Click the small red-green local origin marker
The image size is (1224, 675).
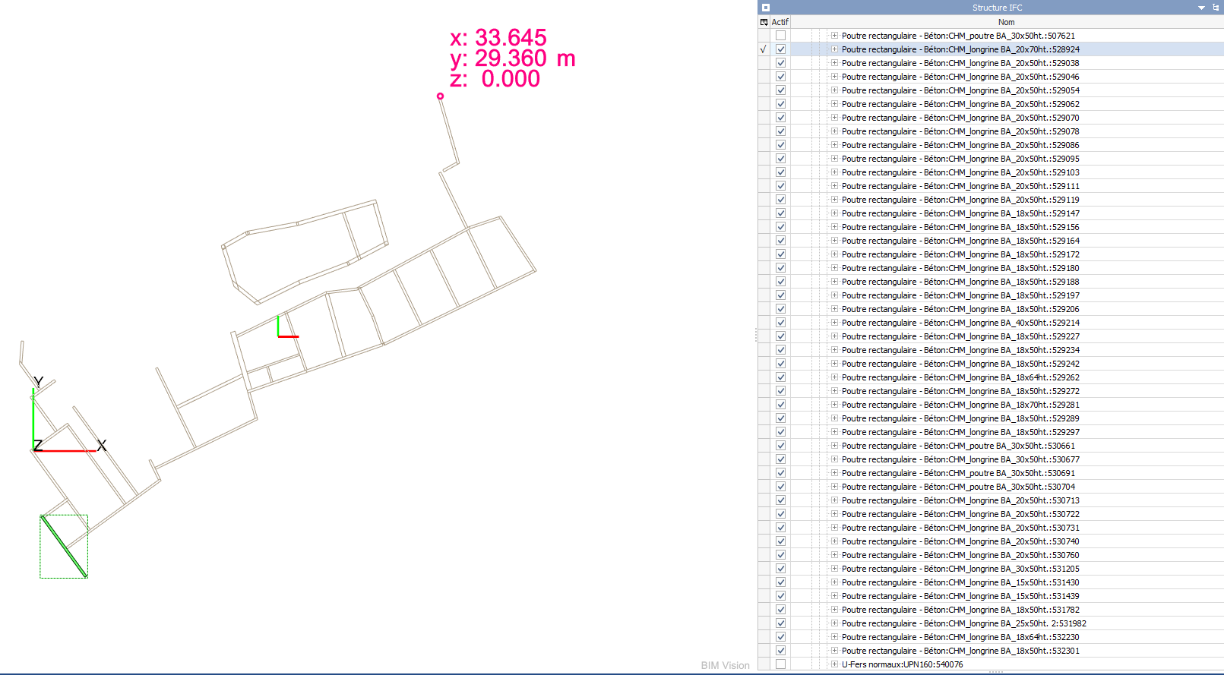point(280,335)
